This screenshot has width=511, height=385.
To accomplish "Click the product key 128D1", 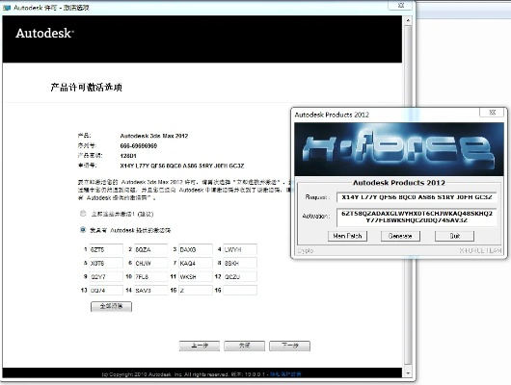I will [x=128, y=156].
